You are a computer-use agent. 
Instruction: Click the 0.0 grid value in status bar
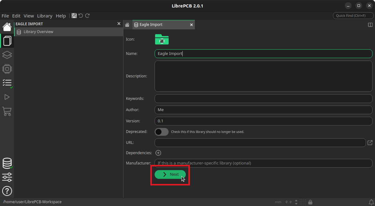point(289,202)
